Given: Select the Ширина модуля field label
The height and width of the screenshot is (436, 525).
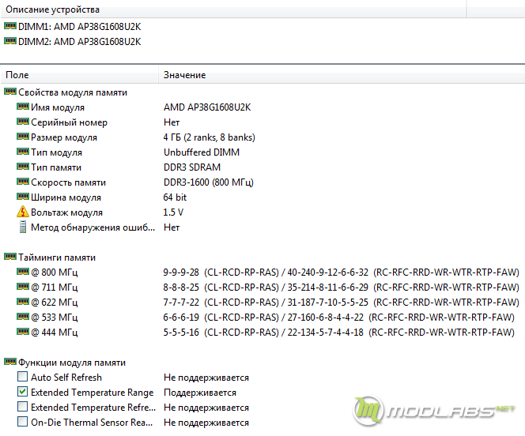Looking at the screenshot, I should (x=66, y=197).
